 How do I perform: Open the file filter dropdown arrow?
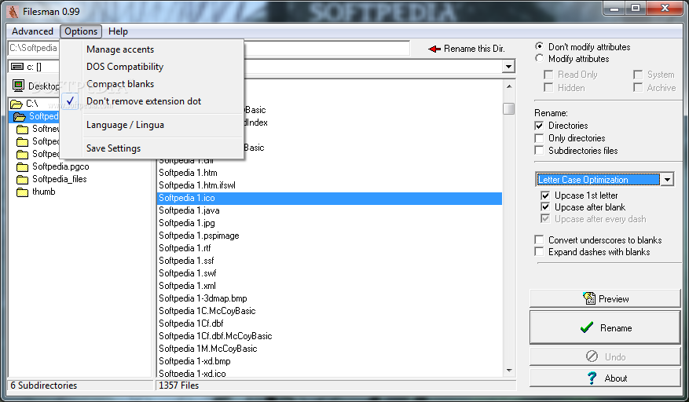coord(508,67)
